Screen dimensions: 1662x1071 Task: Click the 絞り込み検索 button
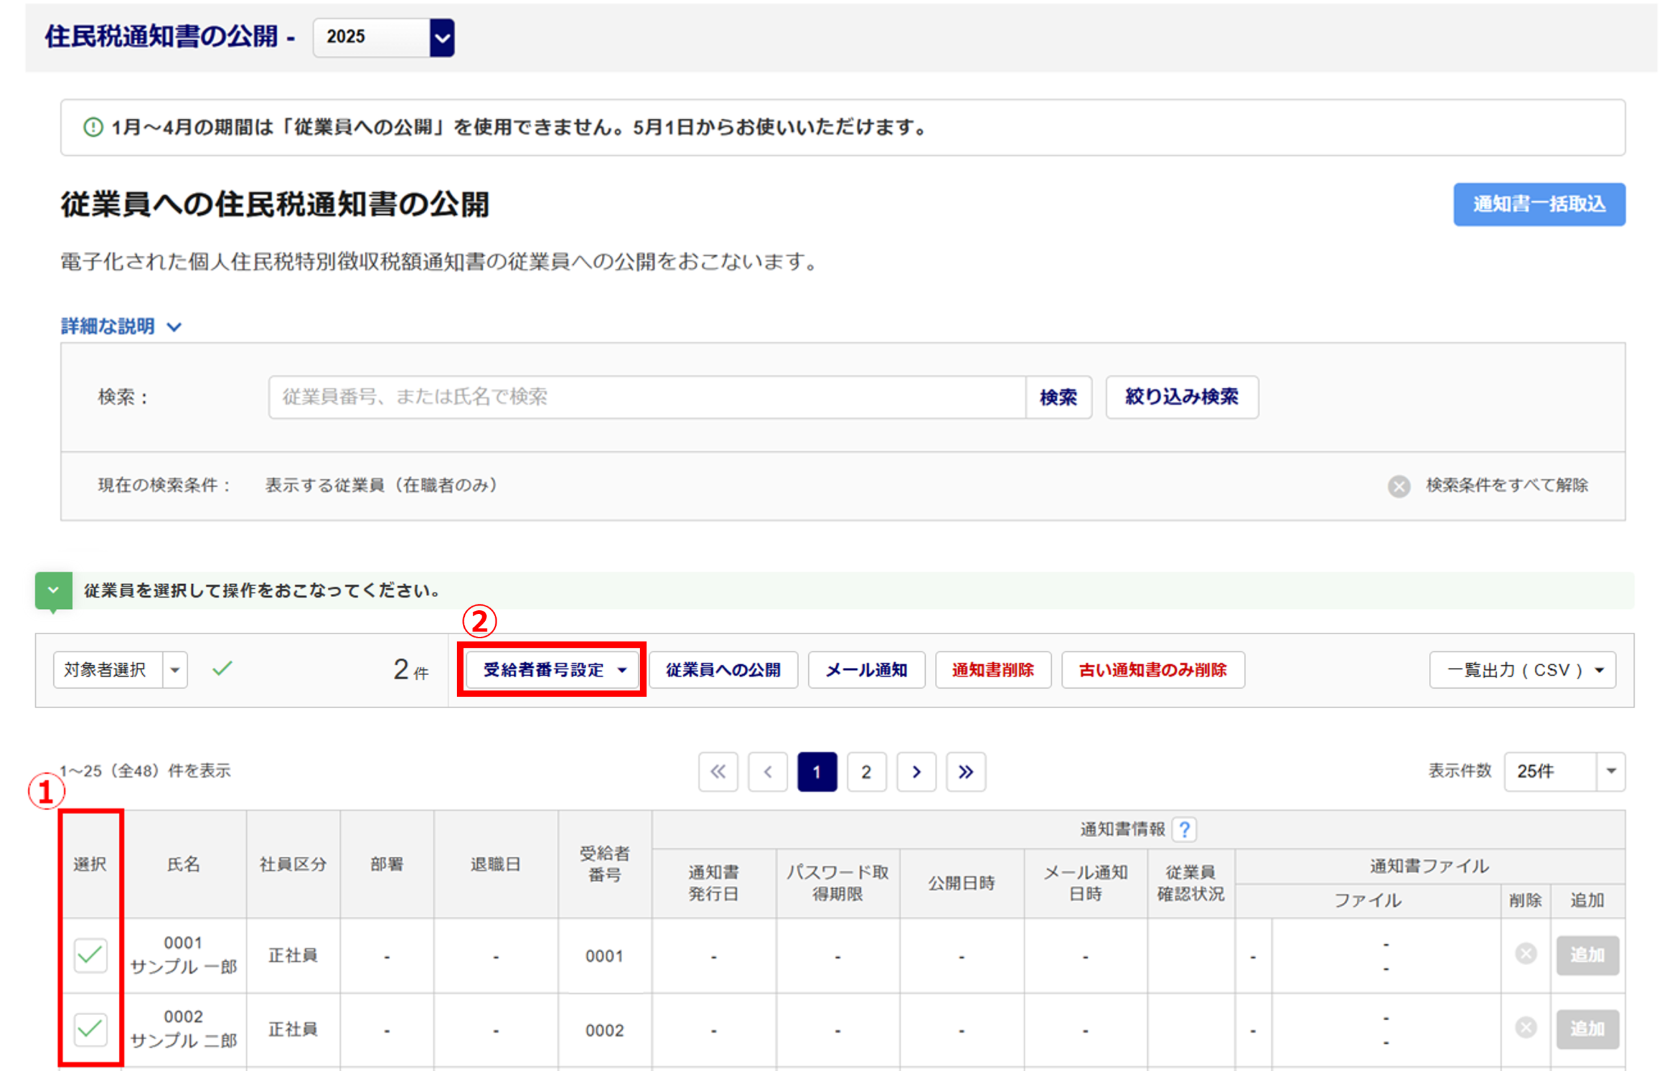pos(1182,397)
